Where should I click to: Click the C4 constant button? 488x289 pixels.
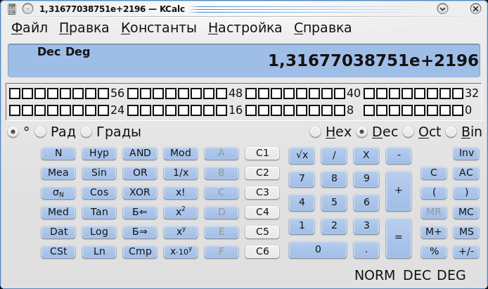pos(262,212)
